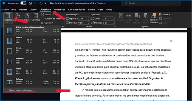
Task: Select the Estrecho margin preset
Action: (32, 51)
